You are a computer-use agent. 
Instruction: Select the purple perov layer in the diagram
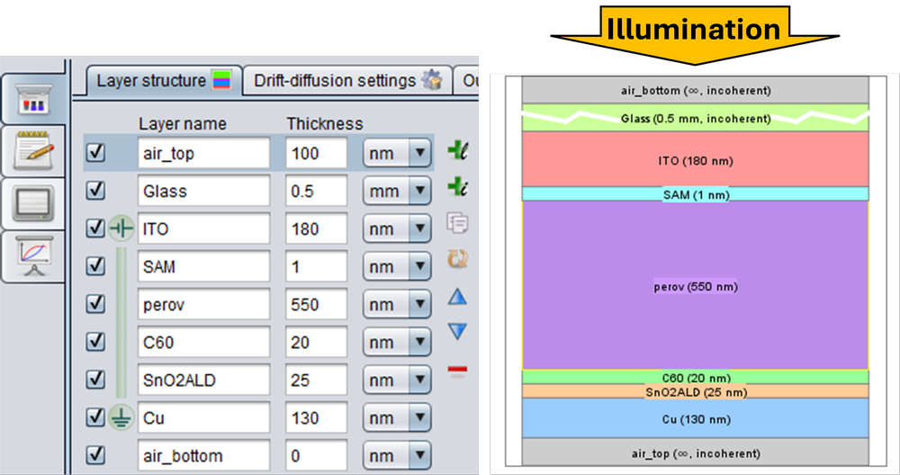(x=695, y=285)
